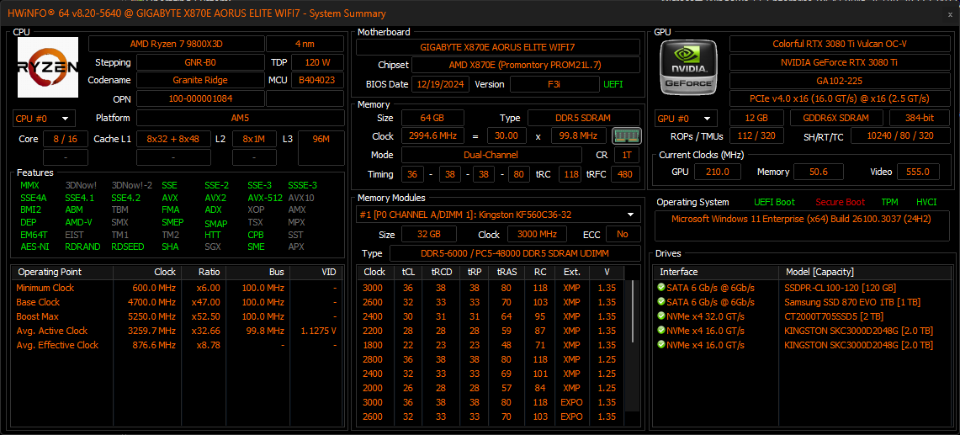Click the green UEFI label beside BIOS version
The width and height of the screenshot is (960, 435).
pyautogui.click(x=613, y=84)
